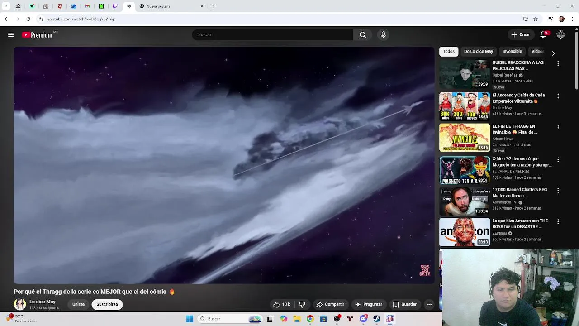Viewport: 579px width, 326px height.
Task: Open the notifications bell
Action: click(x=544, y=35)
